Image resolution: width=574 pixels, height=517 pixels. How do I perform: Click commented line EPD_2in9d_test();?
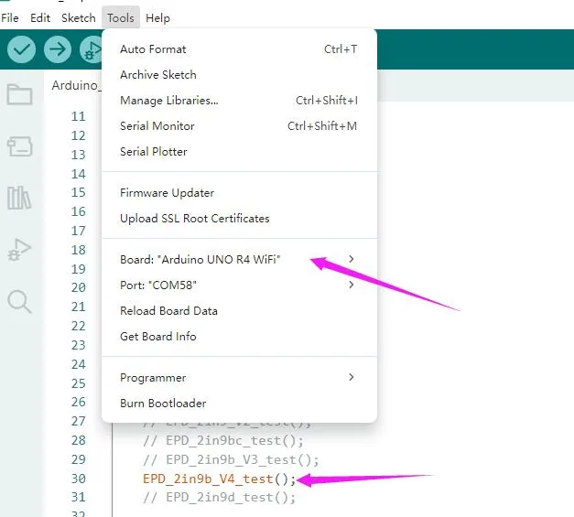click(x=219, y=498)
